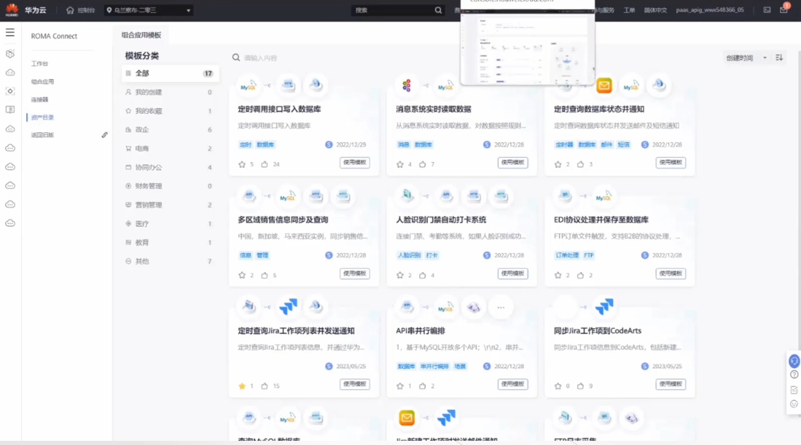Select the 财务管理 category
The image size is (801, 445).
pyautogui.click(x=170, y=186)
